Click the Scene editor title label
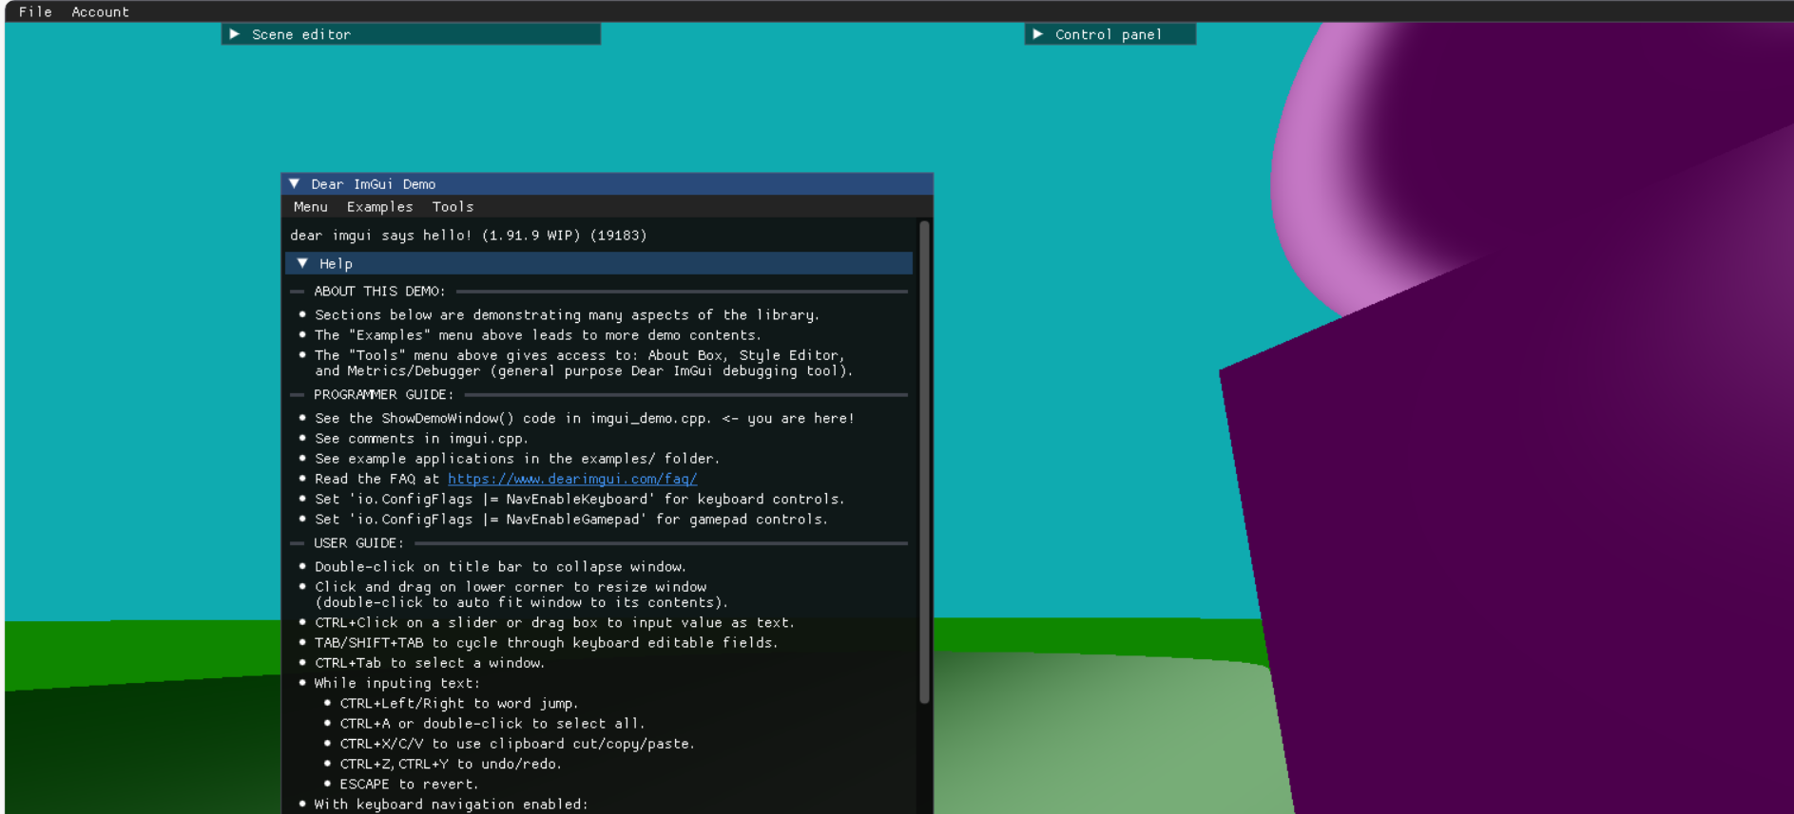This screenshot has height=814, width=1794. 301,34
